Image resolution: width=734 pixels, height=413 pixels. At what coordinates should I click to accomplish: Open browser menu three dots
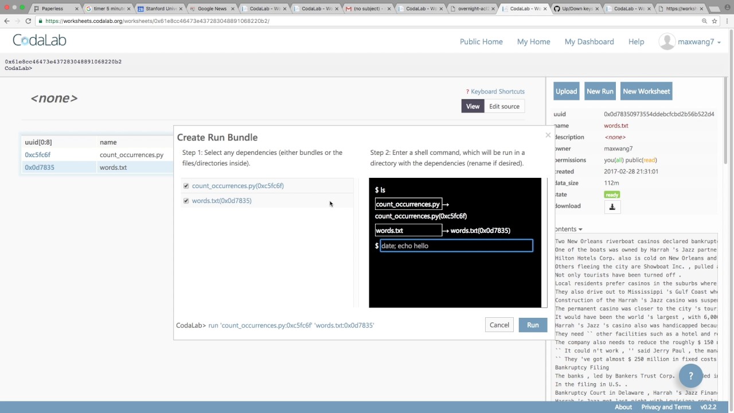coord(727,21)
